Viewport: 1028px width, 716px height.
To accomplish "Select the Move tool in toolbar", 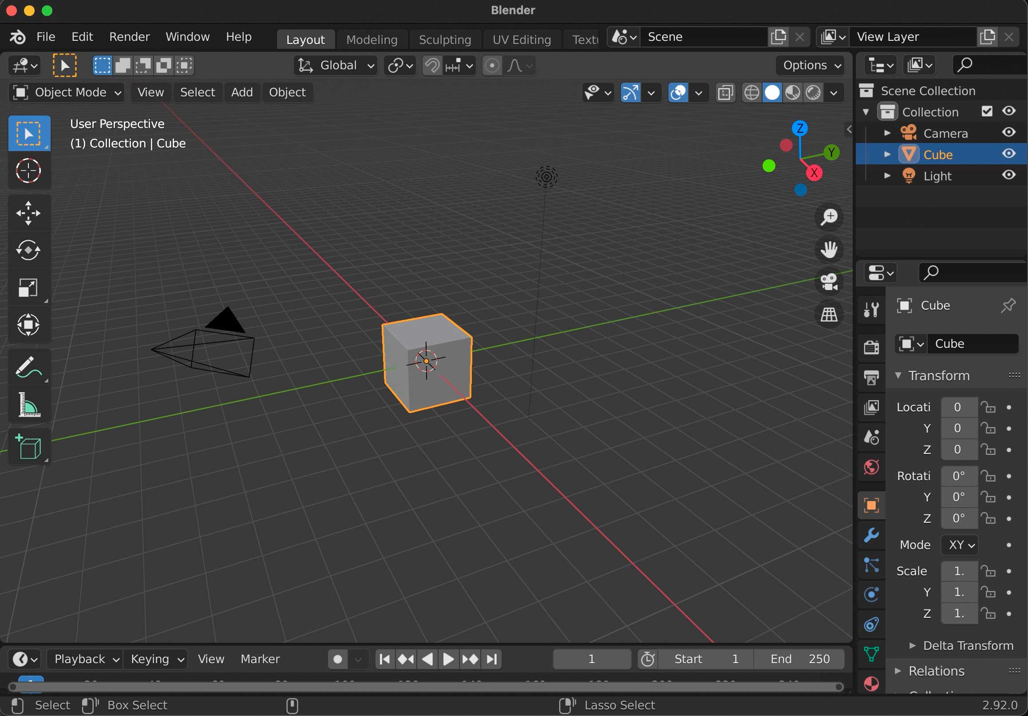I will [x=28, y=212].
